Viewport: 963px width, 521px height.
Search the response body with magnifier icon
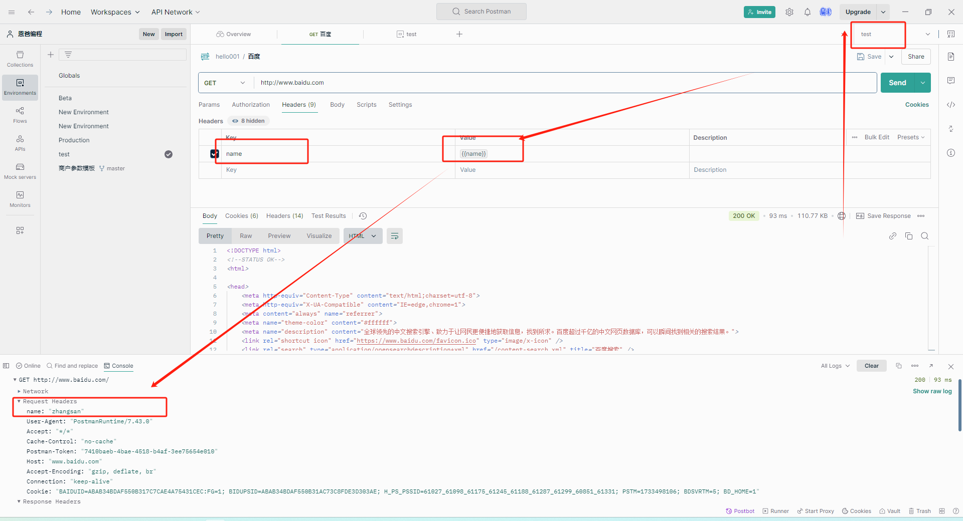tap(924, 236)
